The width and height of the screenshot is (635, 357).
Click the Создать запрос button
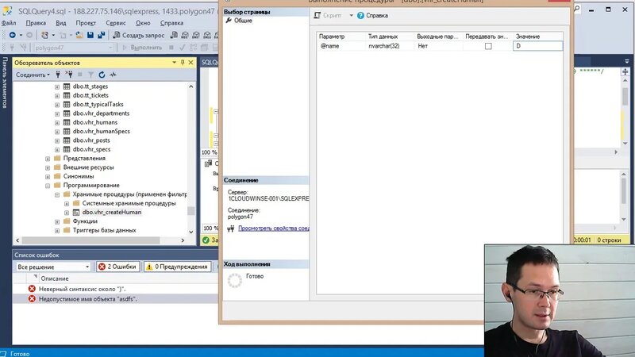point(138,35)
